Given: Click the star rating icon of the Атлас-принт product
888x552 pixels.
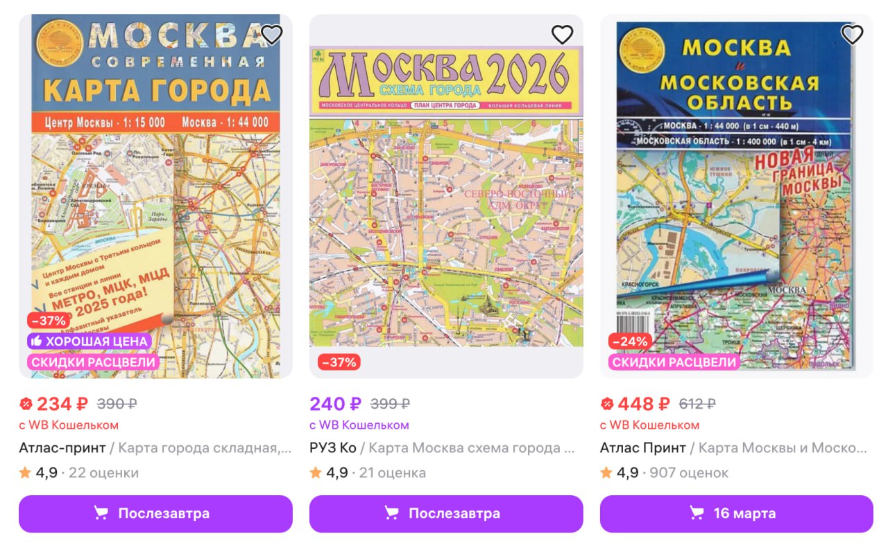Looking at the screenshot, I should point(25,473).
